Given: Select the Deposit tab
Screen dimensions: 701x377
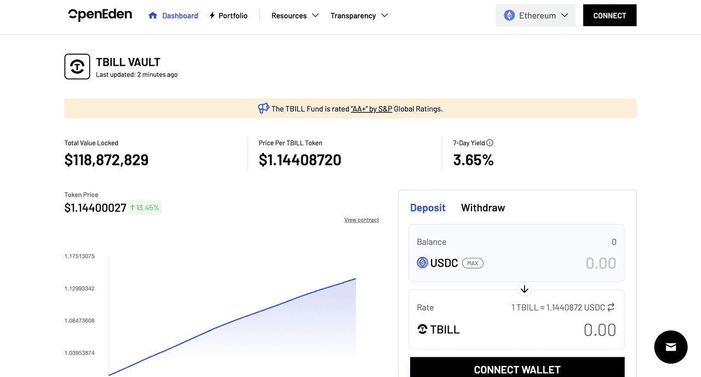Looking at the screenshot, I should coord(428,208).
